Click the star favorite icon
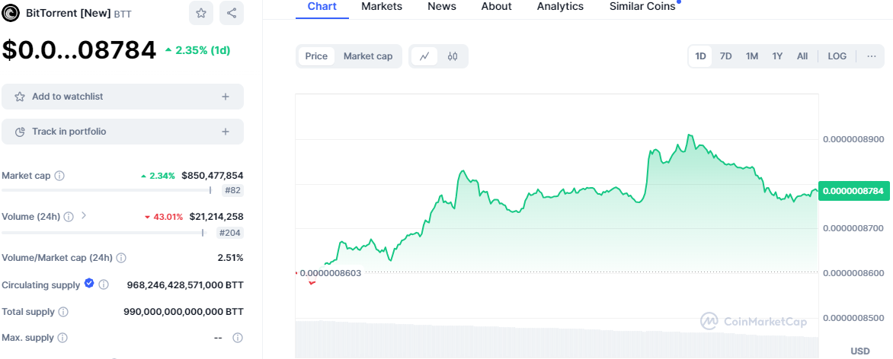Viewport: 893px width, 359px height. pyautogui.click(x=200, y=13)
